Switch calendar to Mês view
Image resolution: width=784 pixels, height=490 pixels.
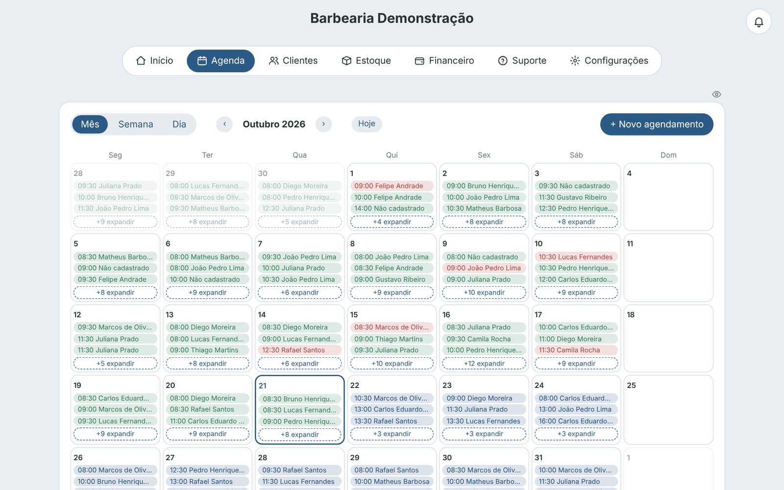90,124
